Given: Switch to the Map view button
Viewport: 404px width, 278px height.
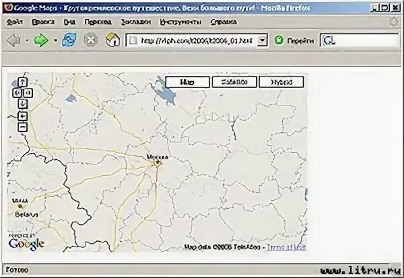Looking at the screenshot, I should (x=187, y=82).
